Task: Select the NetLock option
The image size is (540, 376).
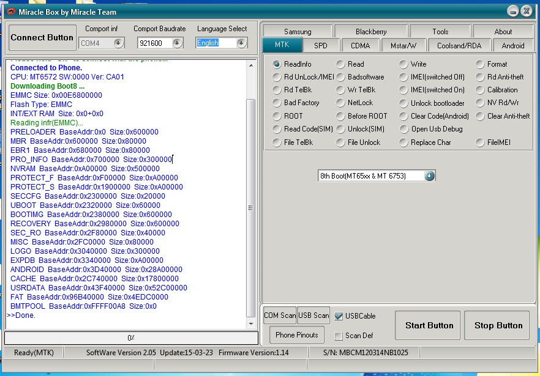Action: [x=340, y=103]
